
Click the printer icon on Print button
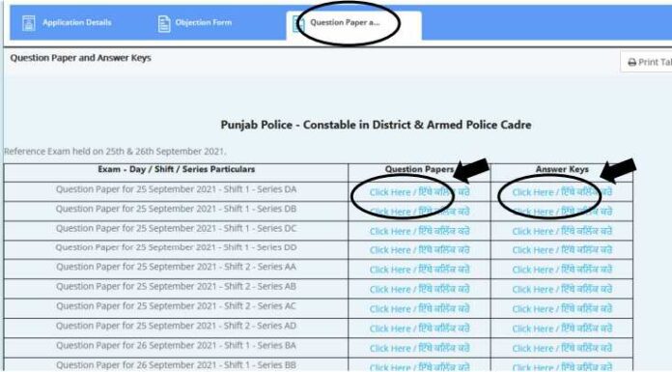(631, 63)
